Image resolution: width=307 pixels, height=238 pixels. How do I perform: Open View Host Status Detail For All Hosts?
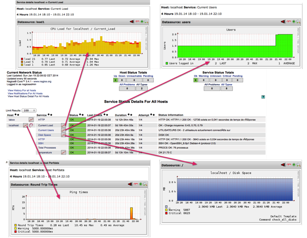pos(28,97)
